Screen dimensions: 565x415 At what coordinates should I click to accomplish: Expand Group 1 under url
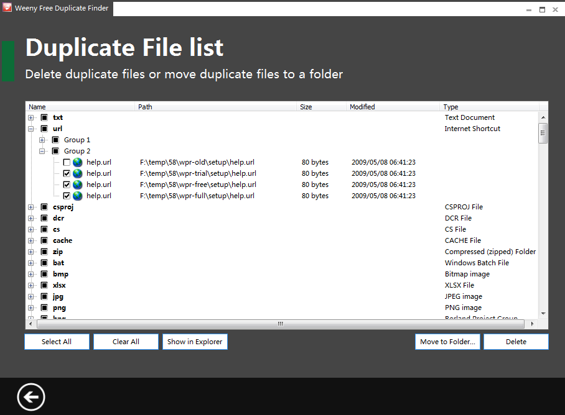(x=42, y=140)
